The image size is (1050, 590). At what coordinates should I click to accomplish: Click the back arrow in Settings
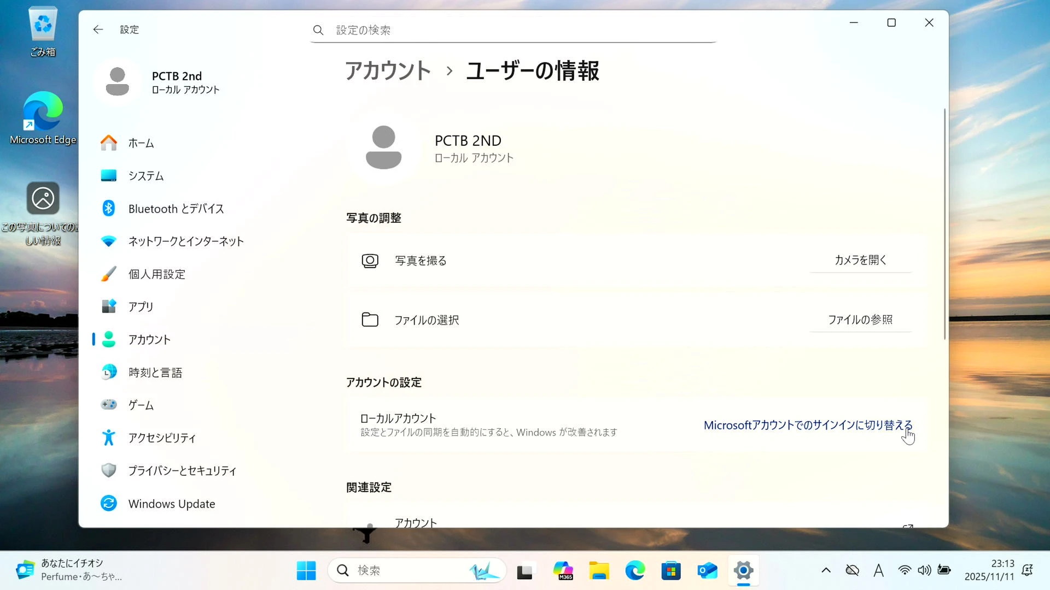click(x=98, y=29)
